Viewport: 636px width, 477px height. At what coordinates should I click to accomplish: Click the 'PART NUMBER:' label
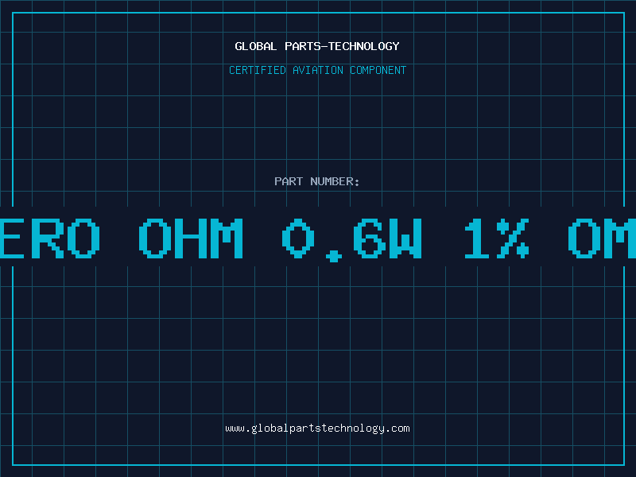click(x=317, y=181)
